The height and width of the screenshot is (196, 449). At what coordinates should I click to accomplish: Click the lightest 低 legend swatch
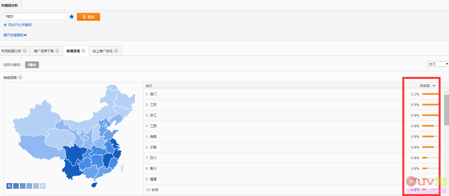[x=42, y=186]
